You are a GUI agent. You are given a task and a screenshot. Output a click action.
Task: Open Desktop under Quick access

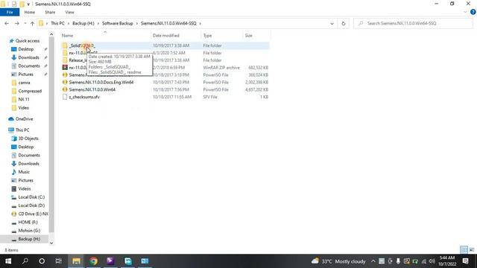click(26, 49)
